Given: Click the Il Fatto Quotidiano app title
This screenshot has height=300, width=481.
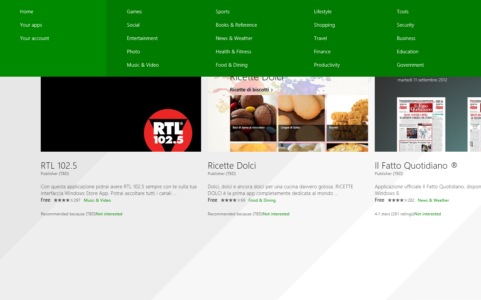Looking at the screenshot, I should click(x=416, y=166).
